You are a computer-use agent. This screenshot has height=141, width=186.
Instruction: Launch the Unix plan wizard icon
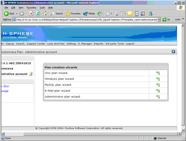[158, 73]
